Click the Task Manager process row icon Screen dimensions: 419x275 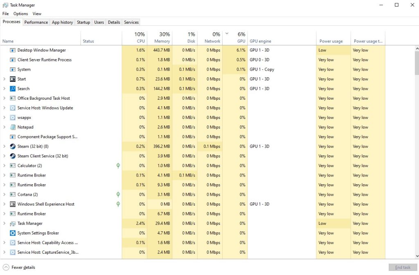[x=13, y=224]
